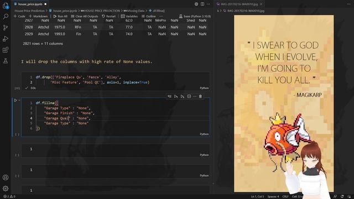The height and width of the screenshot is (199, 354).
Task: Change language of first empty cell
Action: click(204, 155)
